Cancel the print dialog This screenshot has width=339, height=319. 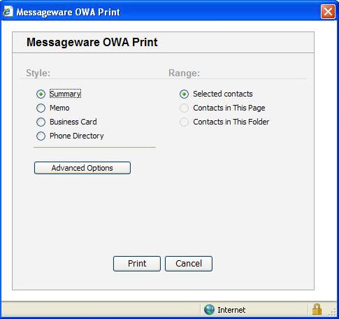coord(189,264)
